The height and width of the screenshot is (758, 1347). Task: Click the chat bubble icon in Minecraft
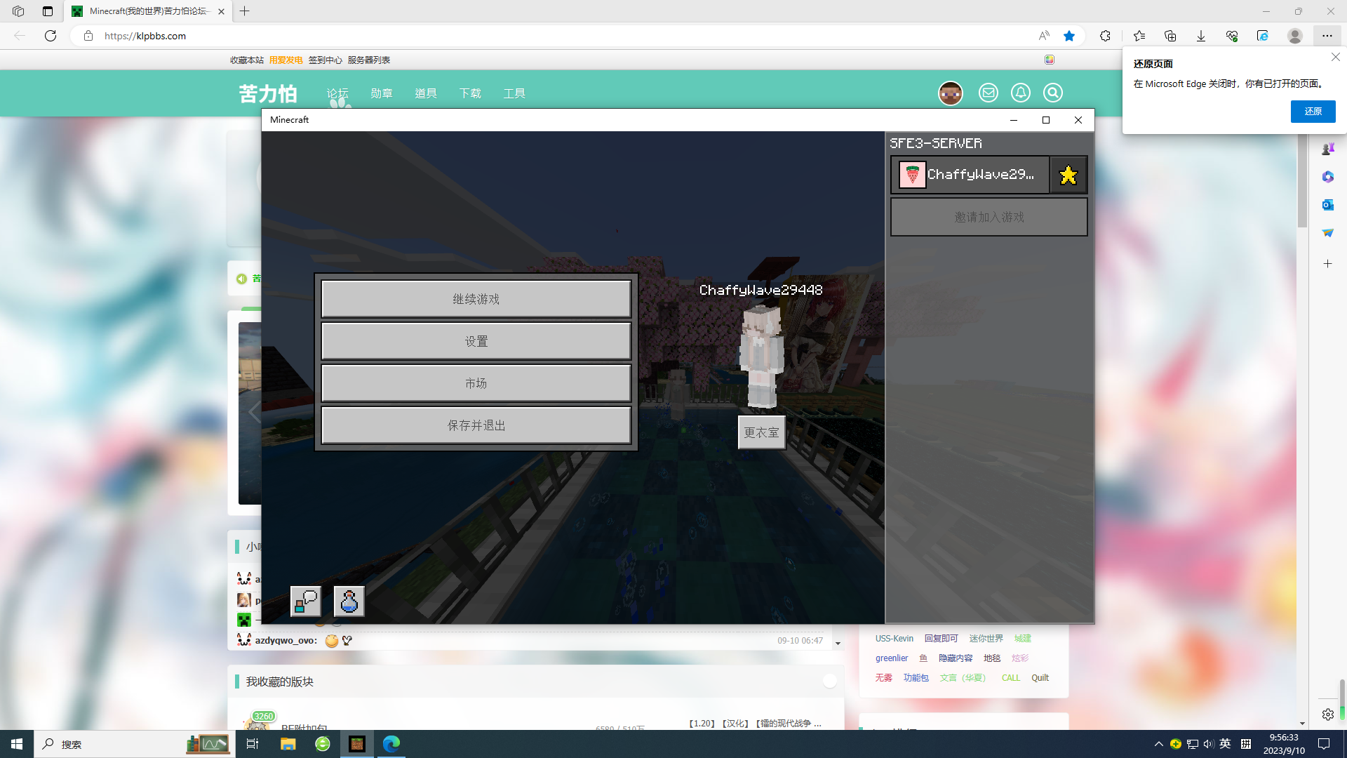tap(306, 601)
